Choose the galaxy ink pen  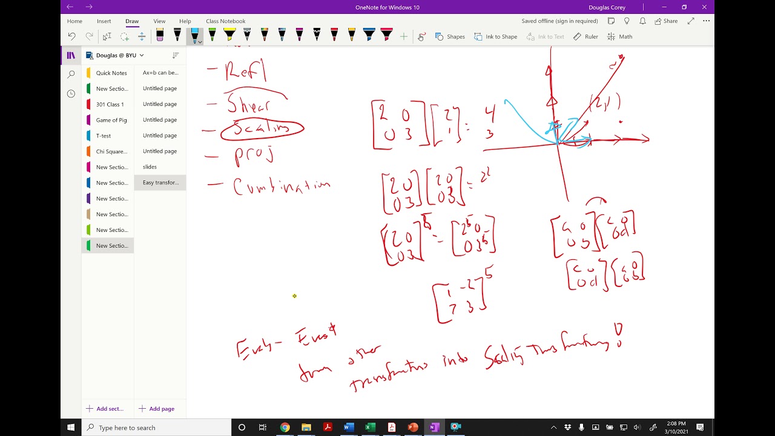coord(282,35)
